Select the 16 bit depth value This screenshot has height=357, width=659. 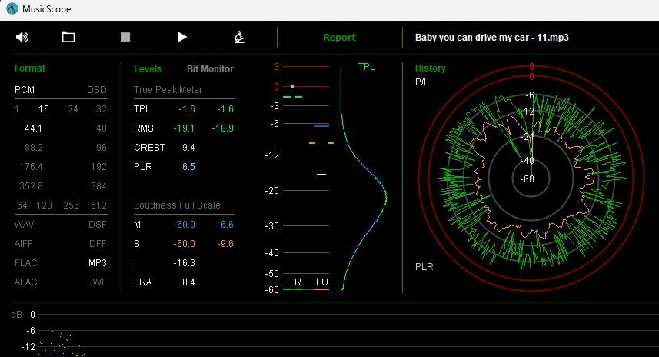click(44, 109)
